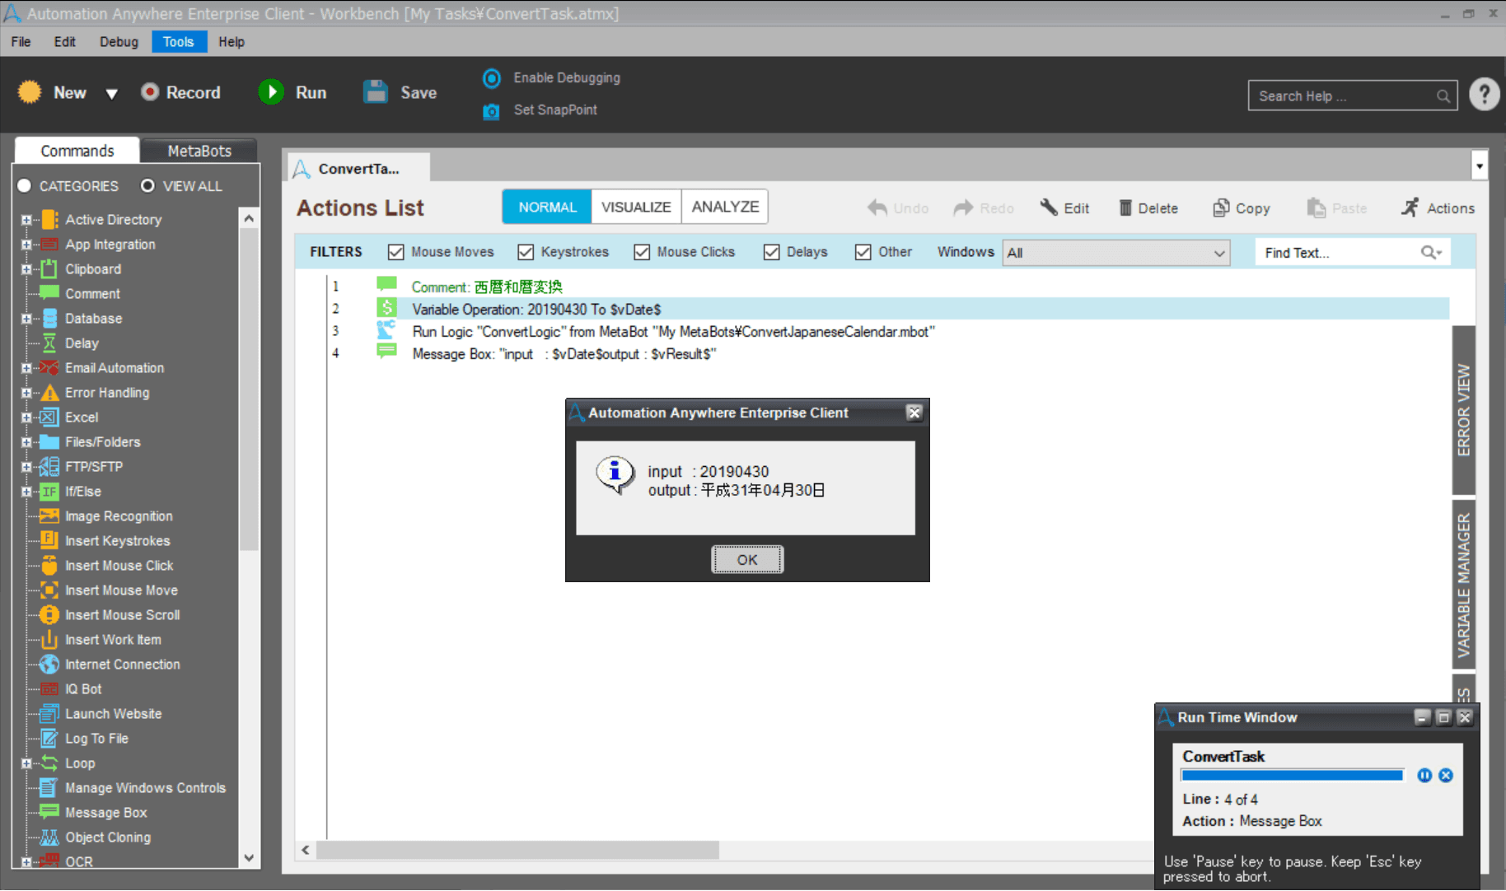Open the Windows filter dropdown
This screenshot has height=891, width=1506.
pyautogui.click(x=1116, y=253)
